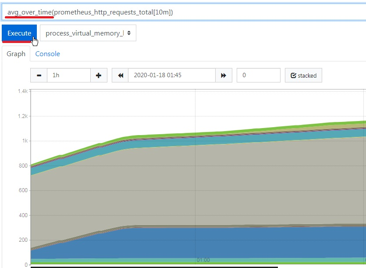Click the teal area series under 1k

point(199,141)
